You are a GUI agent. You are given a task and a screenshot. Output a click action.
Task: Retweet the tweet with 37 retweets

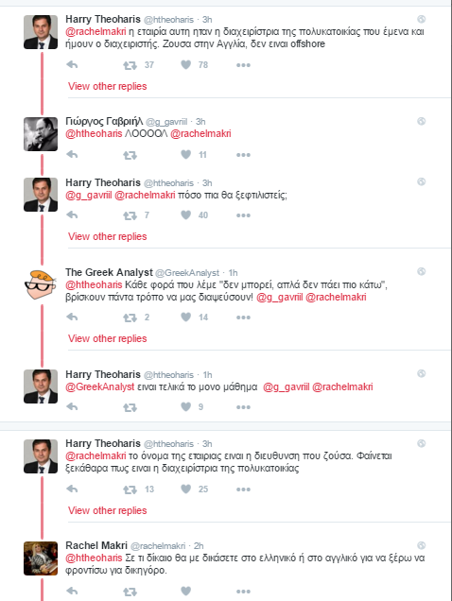(130, 65)
